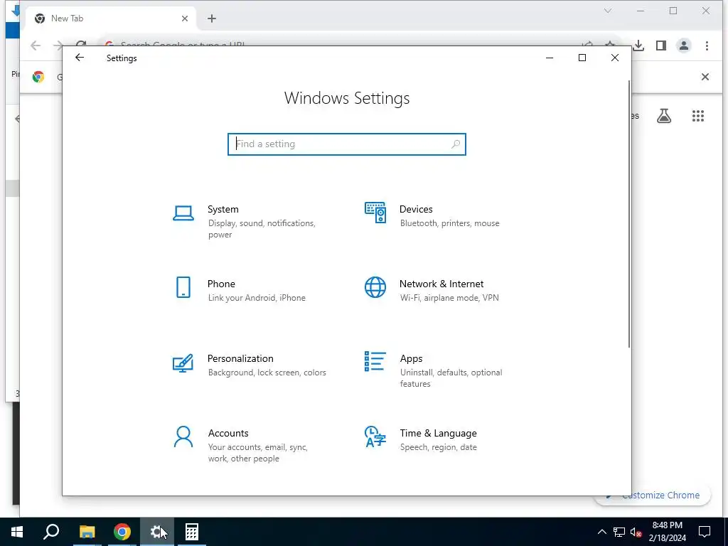Close the New Tab tab
The image size is (728, 546).
(x=185, y=18)
